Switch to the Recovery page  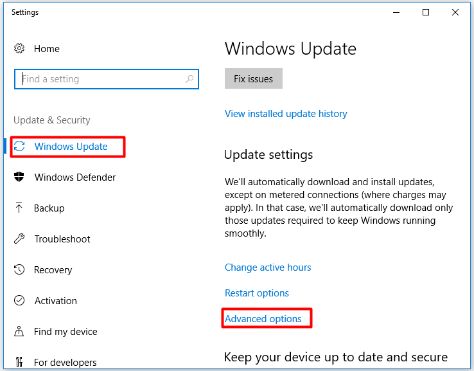[53, 270]
